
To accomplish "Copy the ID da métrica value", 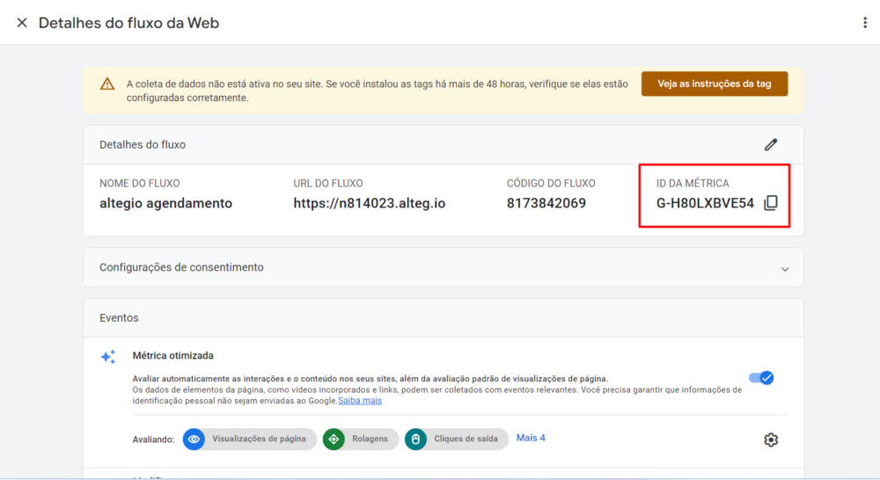I will coord(771,203).
